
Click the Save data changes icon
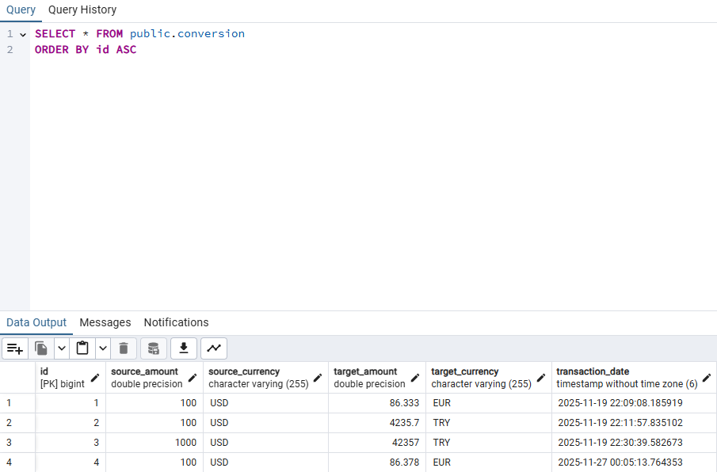tap(154, 348)
